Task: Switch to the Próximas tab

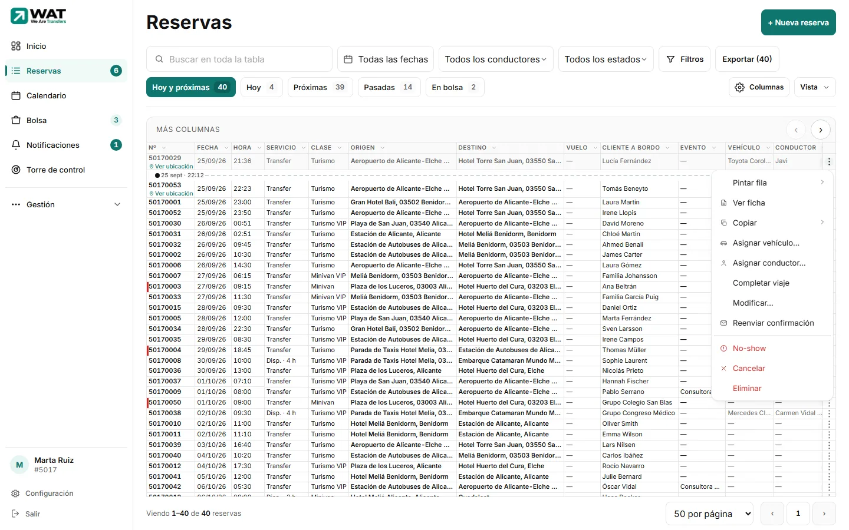Action: coord(320,87)
